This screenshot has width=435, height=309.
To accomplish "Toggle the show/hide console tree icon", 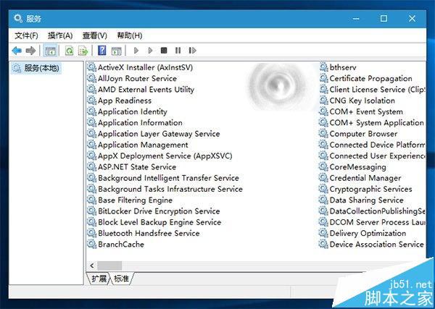I will [51, 51].
